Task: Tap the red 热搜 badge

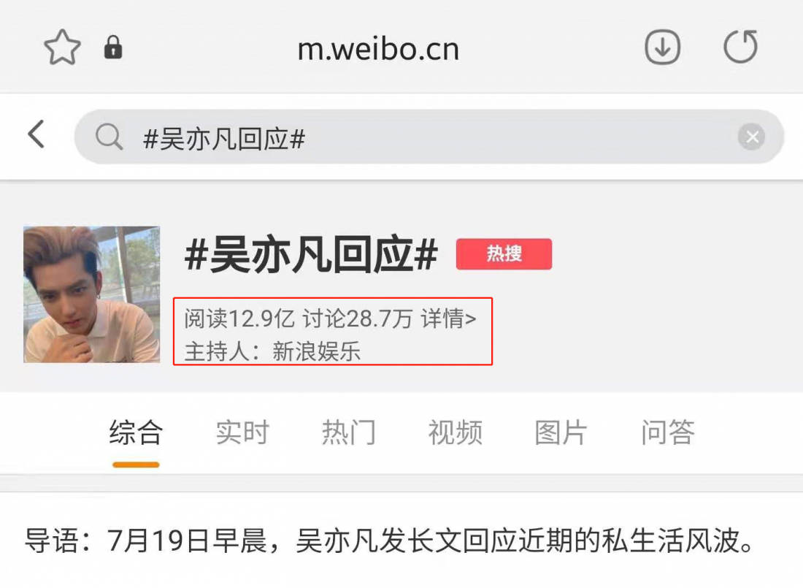Action: pyautogui.click(x=504, y=253)
